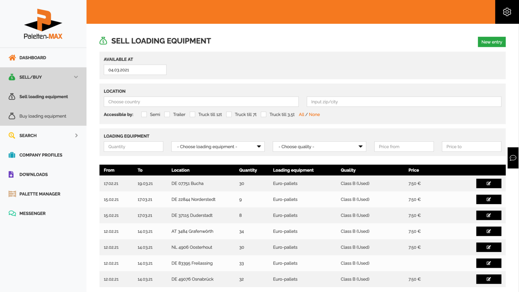Click the All accessibility link
The height and width of the screenshot is (292, 519).
(301, 115)
